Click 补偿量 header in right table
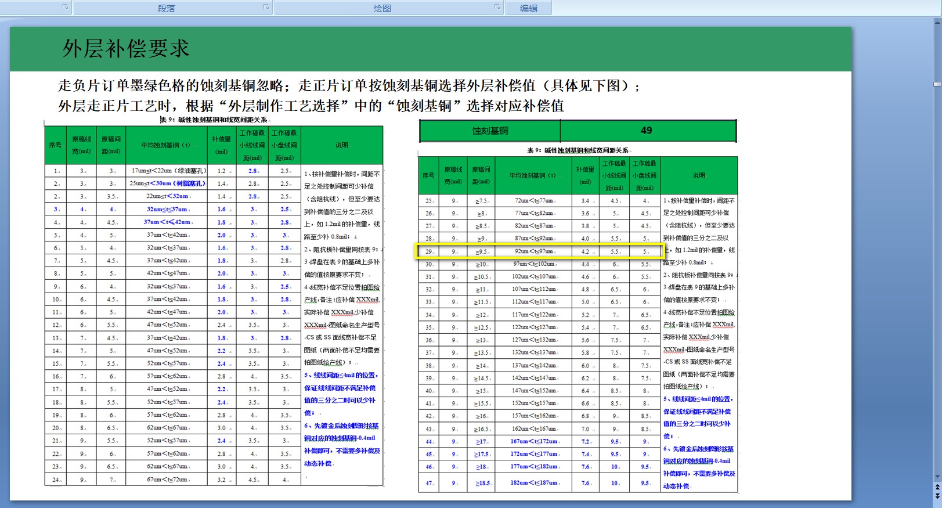 click(x=585, y=175)
